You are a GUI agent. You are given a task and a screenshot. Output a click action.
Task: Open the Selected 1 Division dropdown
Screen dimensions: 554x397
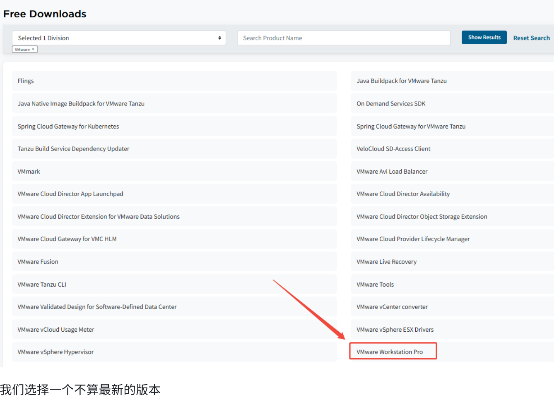pyautogui.click(x=119, y=38)
